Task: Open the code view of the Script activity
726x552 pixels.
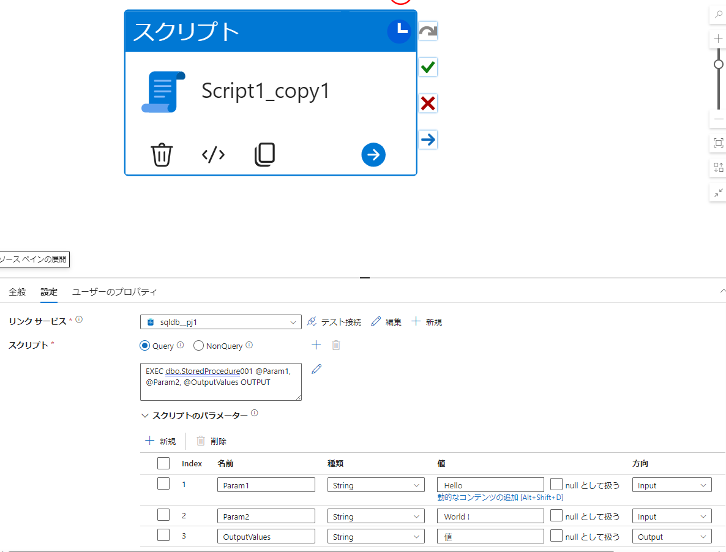Action: [x=212, y=154]
